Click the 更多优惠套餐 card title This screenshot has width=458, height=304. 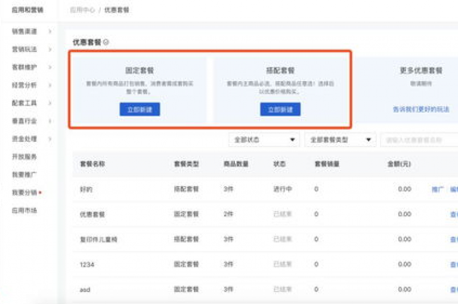click(421, 70)
